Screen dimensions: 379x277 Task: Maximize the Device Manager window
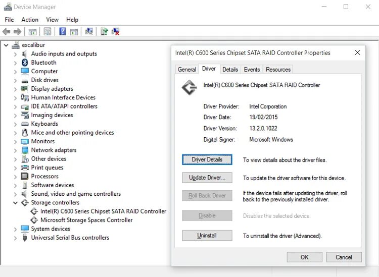346,7
